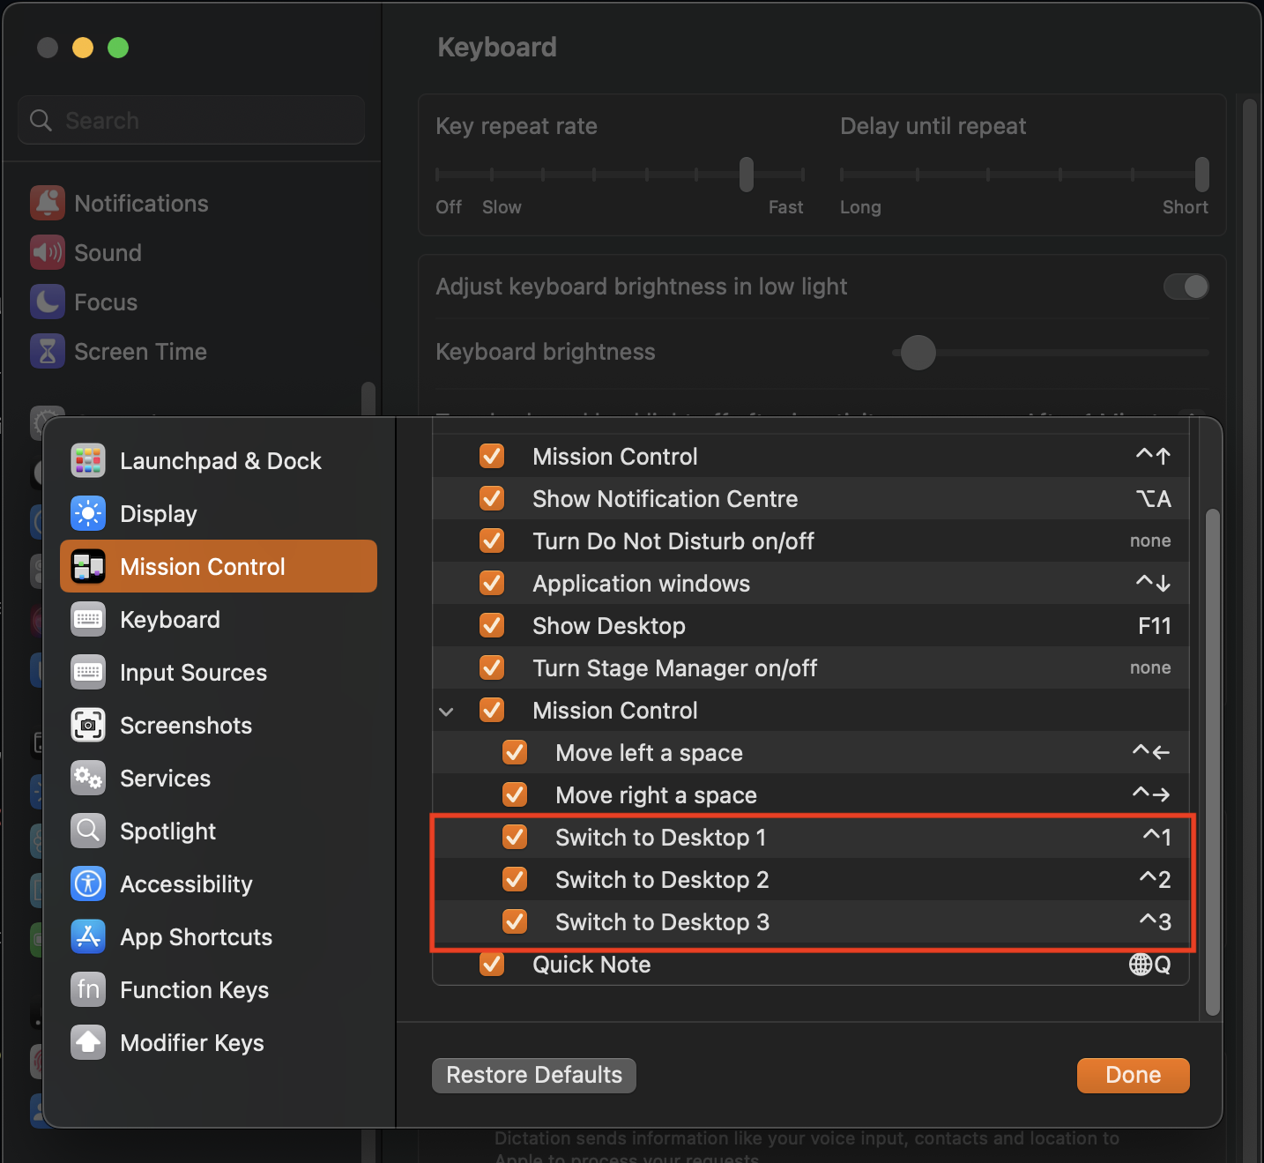The height and width of the screenshot is (1163, 1264).
Task: Uncheck the Switch to Desktop 2 shortcut
Action: click(515, 879)
